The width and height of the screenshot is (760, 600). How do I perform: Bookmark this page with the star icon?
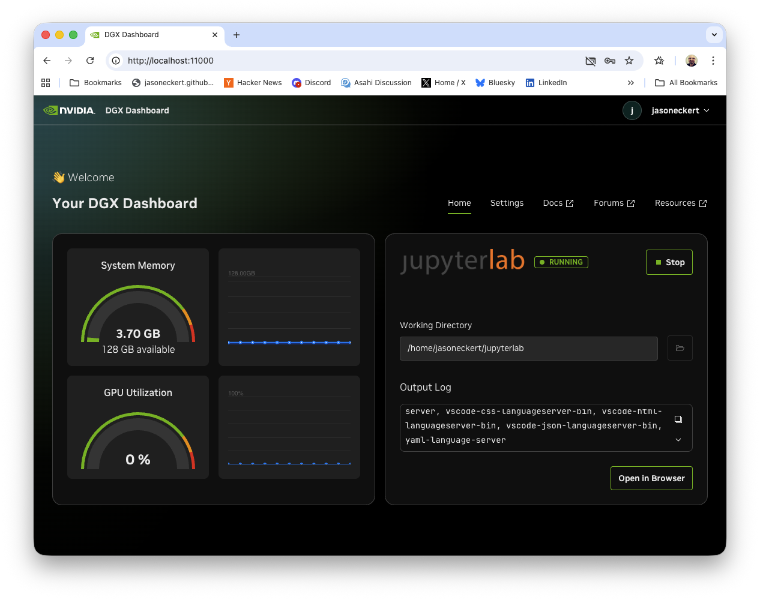[629, 61]
